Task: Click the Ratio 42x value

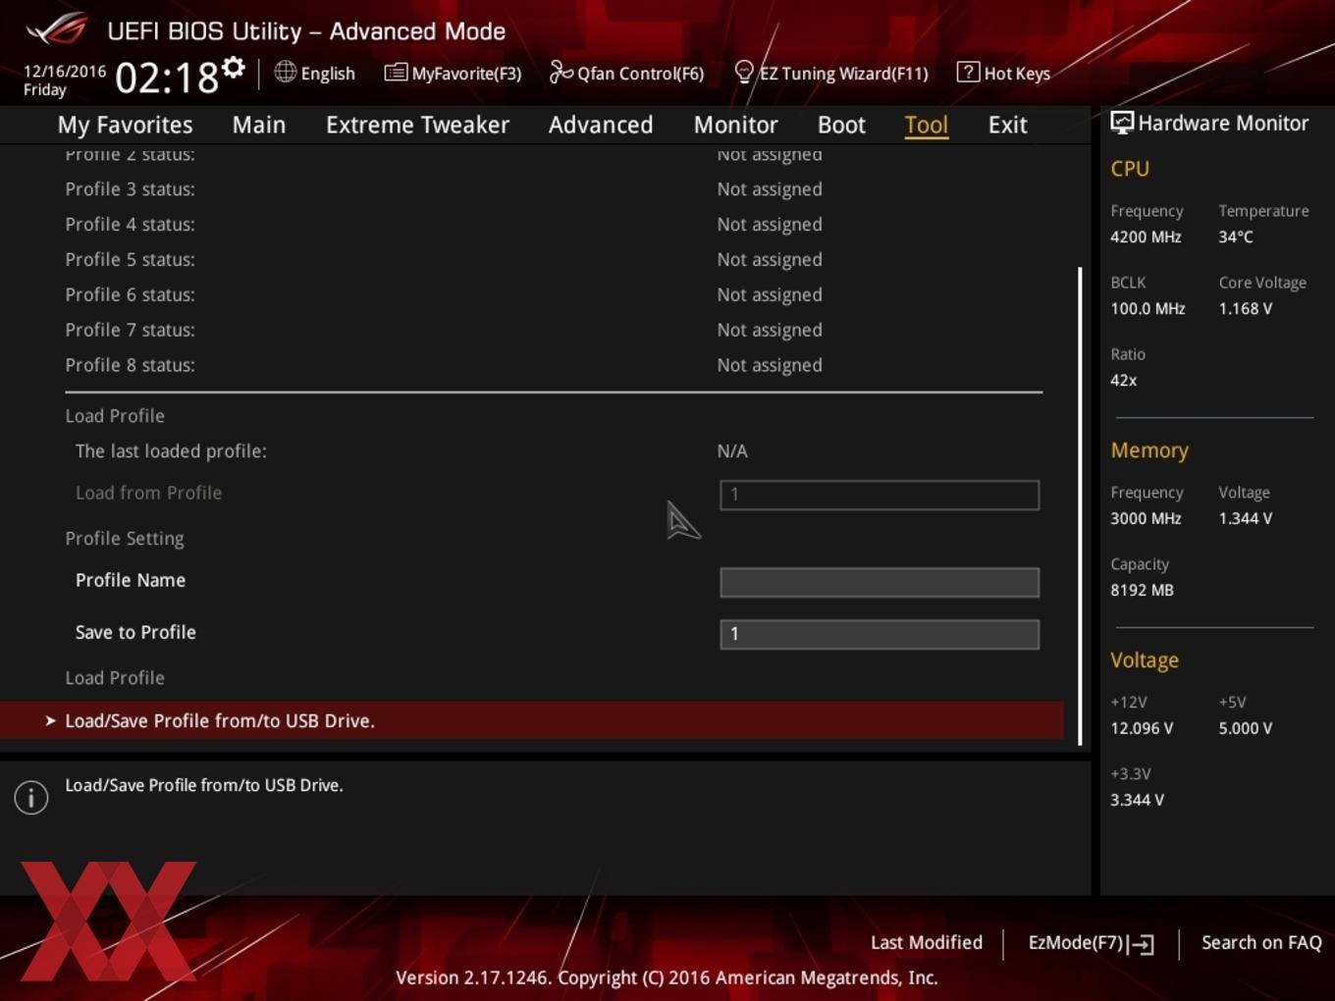Action: 1124,380
